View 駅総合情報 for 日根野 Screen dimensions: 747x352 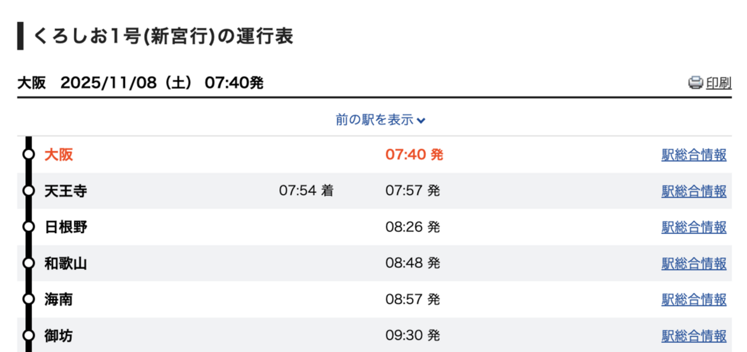click(x=694, y=227)
